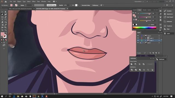Click Merge icon in Pathfinders row
This screenshot has width=175, height=98.
[x=140, y=70]
